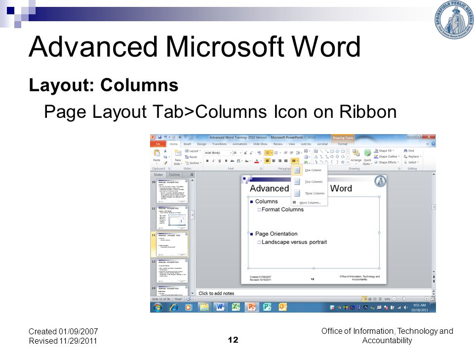Click the Cut scissors icon
This screenshot has width=474, height=355.
click(x=165, y=151)
